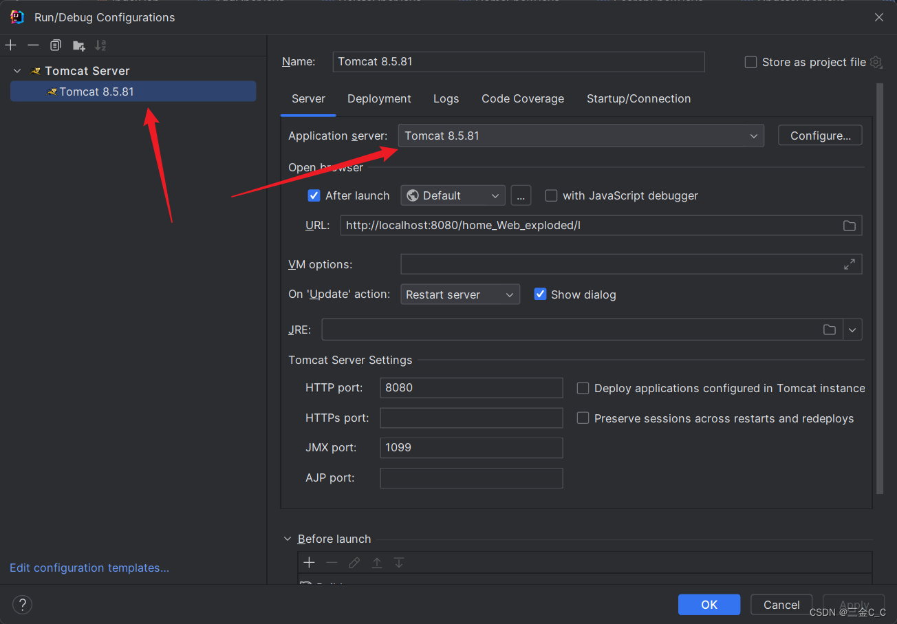The width and height of the screenshot is (897, 624).
Task: Click the folder icon in the JRE field
Action: pos(830,330)
